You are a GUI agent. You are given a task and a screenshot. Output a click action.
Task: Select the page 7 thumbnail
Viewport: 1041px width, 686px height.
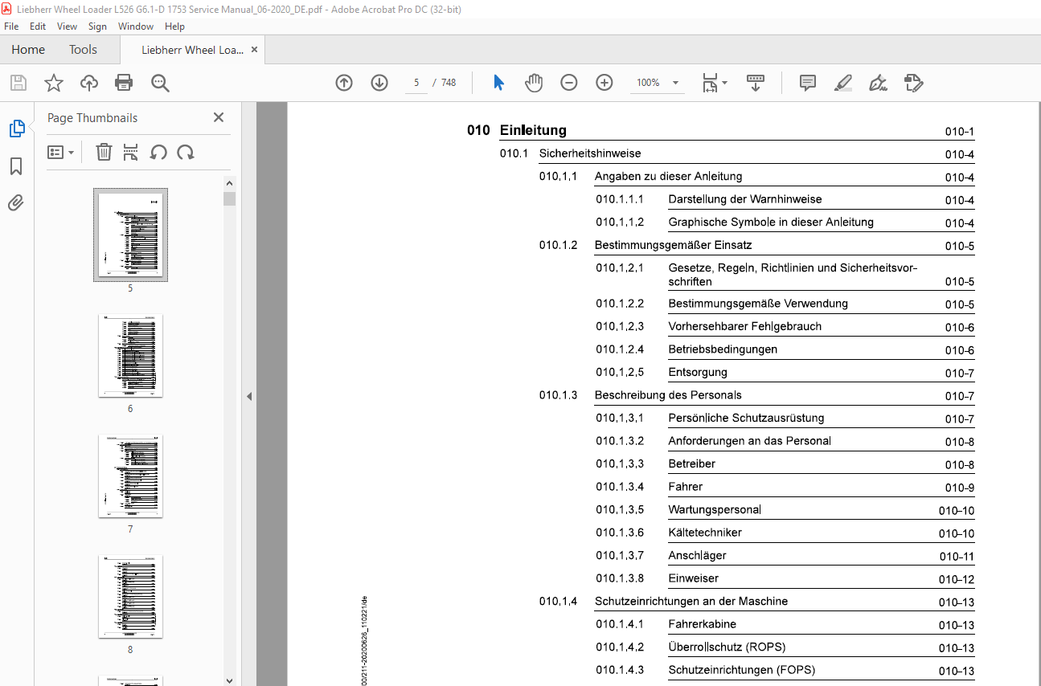click(130, 476)
